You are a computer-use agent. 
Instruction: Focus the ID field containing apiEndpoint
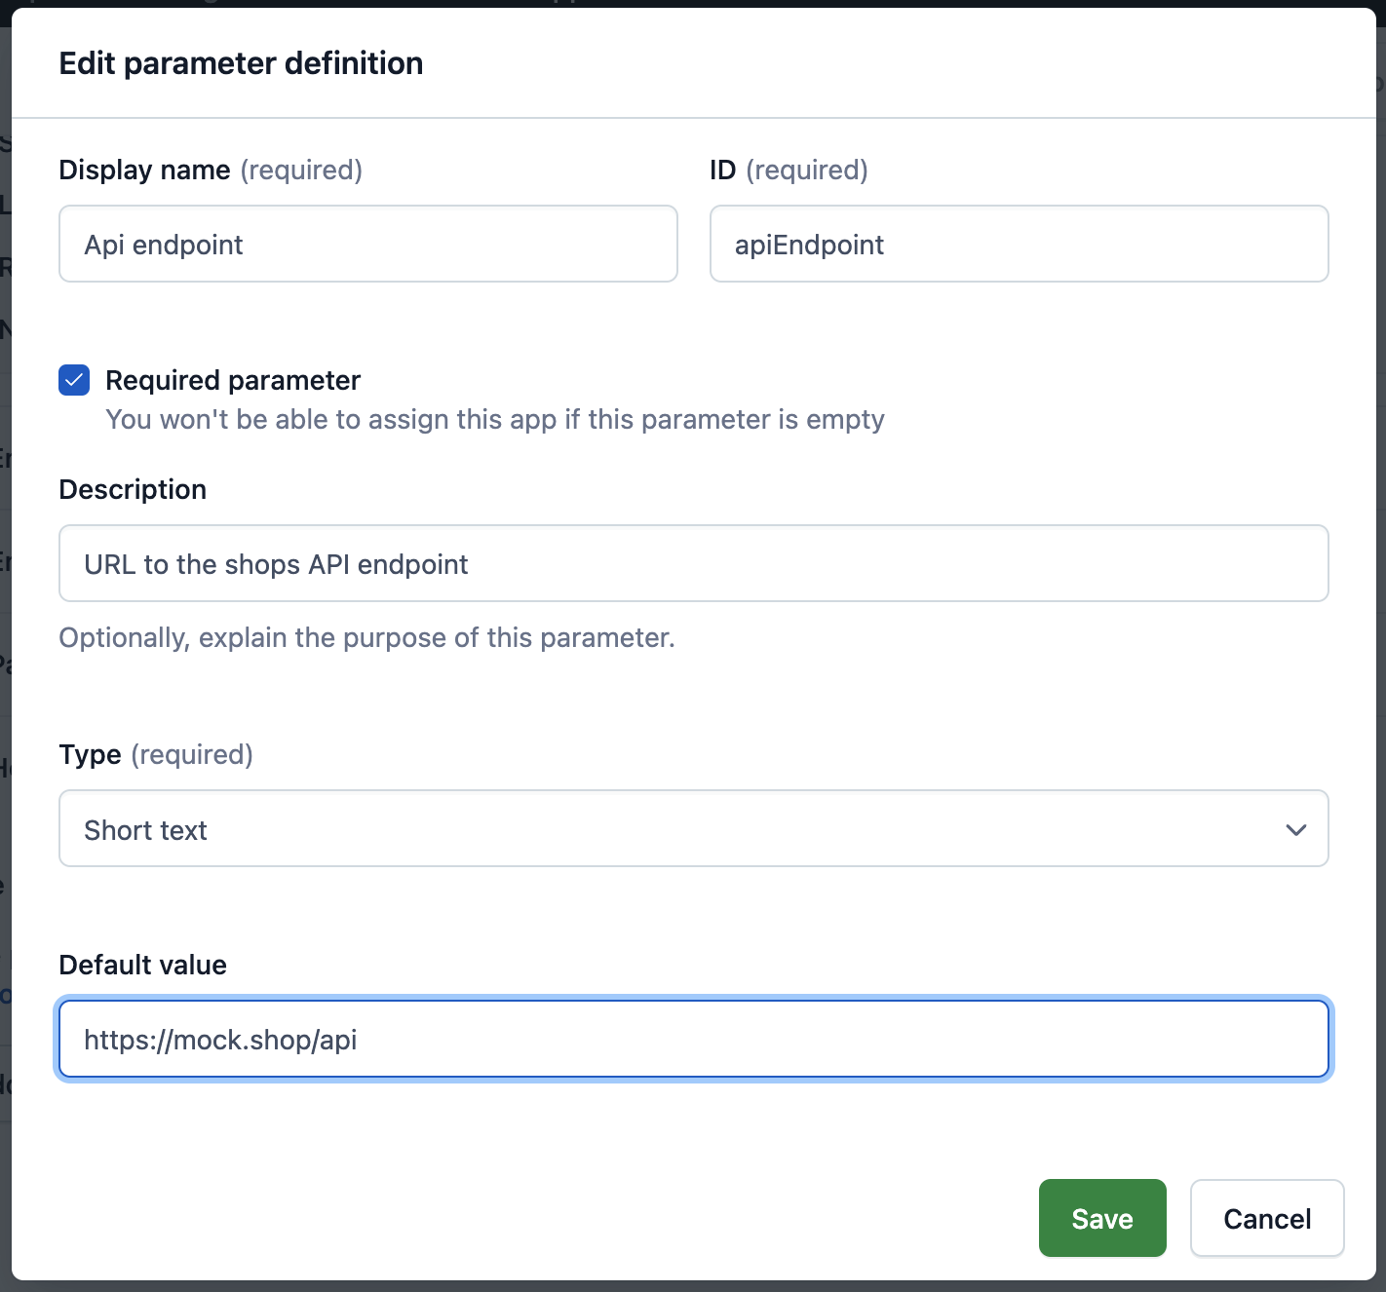pos(1019,245)
